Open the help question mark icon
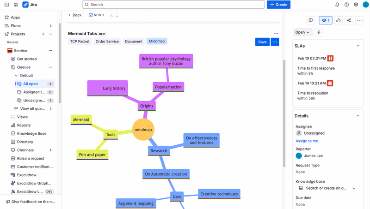The width and height of the screenshot is (370, 209). pos(346,5)
